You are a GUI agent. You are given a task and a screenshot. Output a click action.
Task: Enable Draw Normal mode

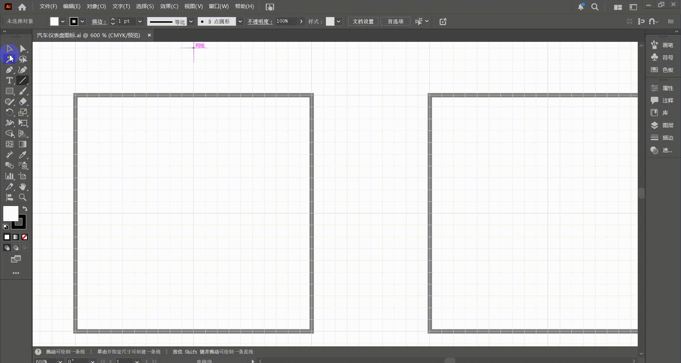pyautogui.click(x=7, y=248)
